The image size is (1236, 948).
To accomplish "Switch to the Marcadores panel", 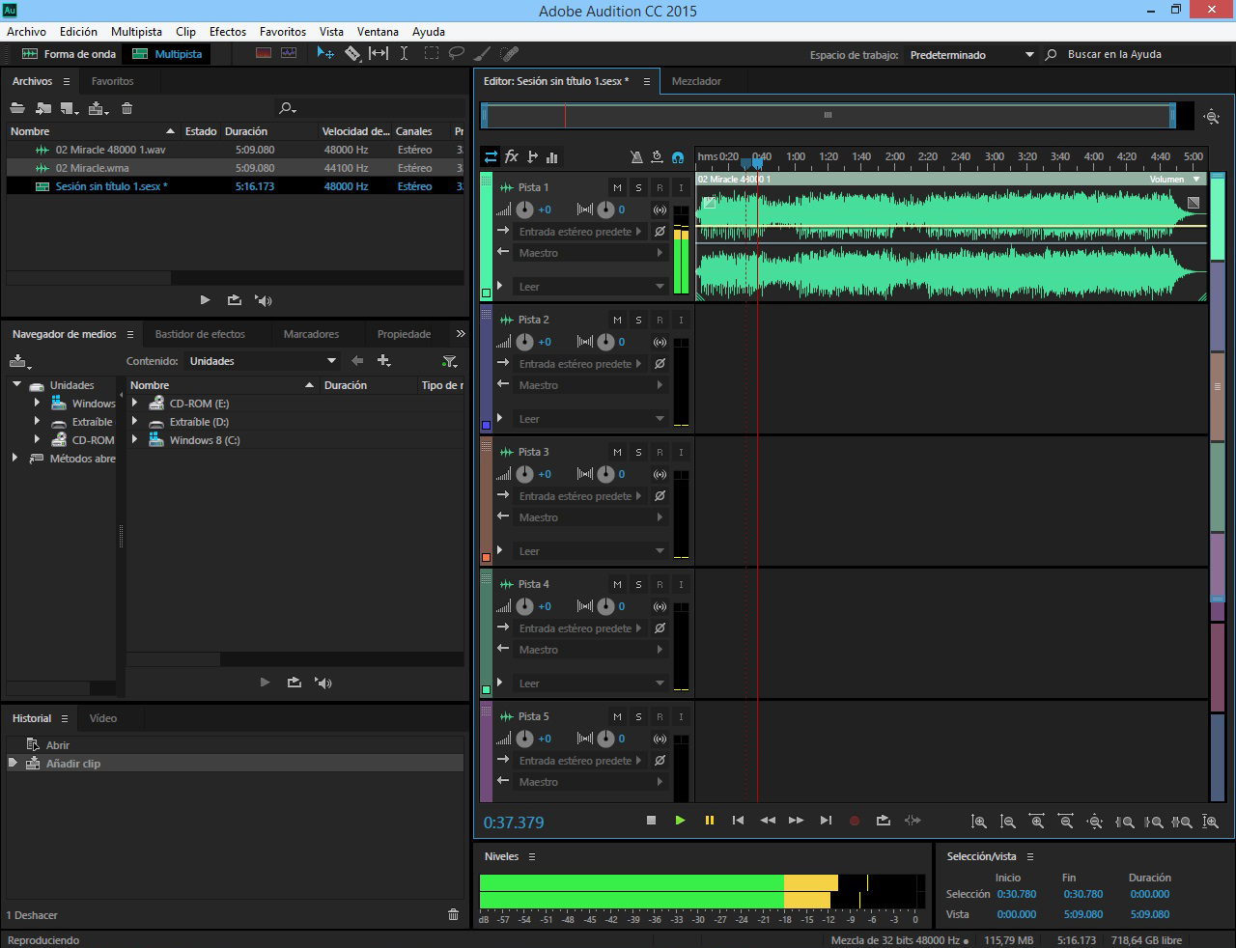I will 311,333.
